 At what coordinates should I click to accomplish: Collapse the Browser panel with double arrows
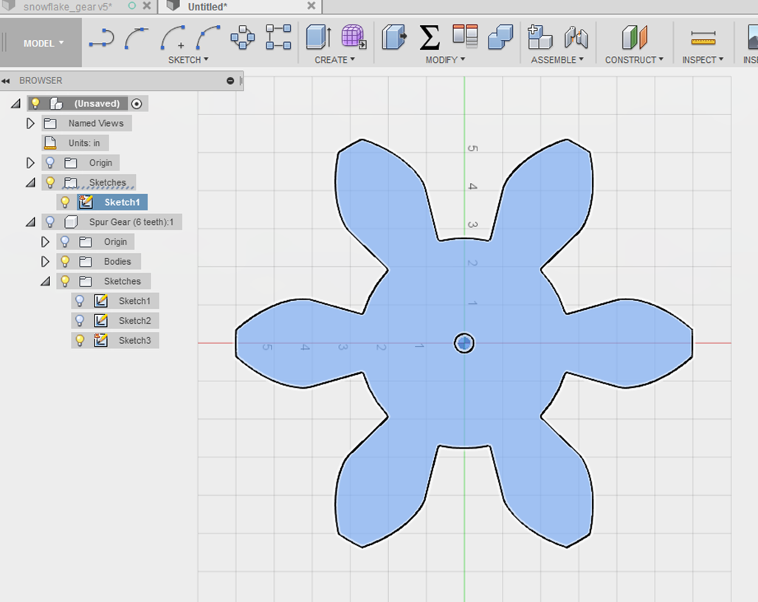[7, 81]
